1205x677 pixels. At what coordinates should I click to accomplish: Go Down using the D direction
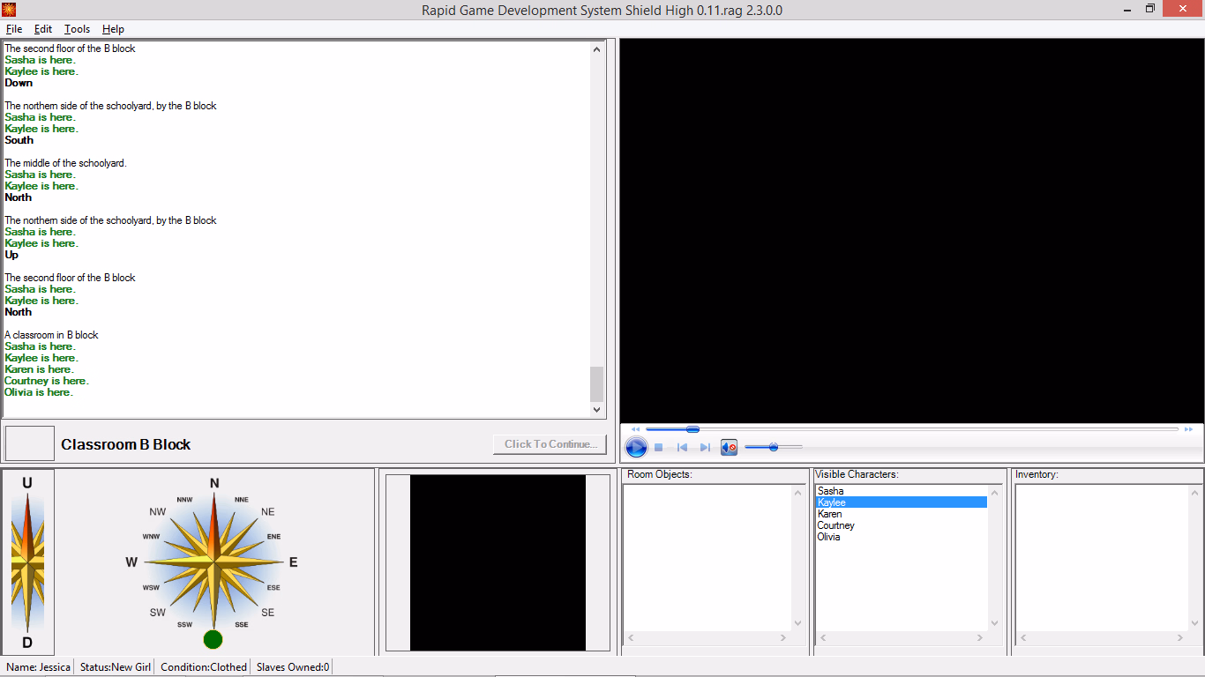pyautogui.click(x=27, y=643)
